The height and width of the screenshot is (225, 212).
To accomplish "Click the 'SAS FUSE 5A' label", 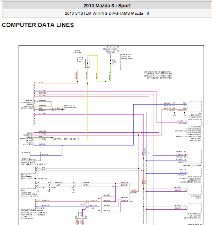I will click(114, 62).
